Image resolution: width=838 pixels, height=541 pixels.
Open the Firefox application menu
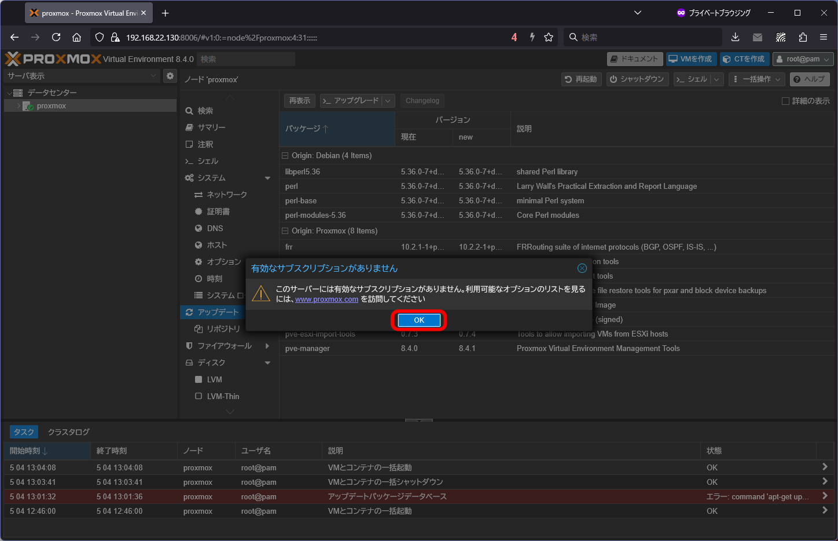pos(824,37)
